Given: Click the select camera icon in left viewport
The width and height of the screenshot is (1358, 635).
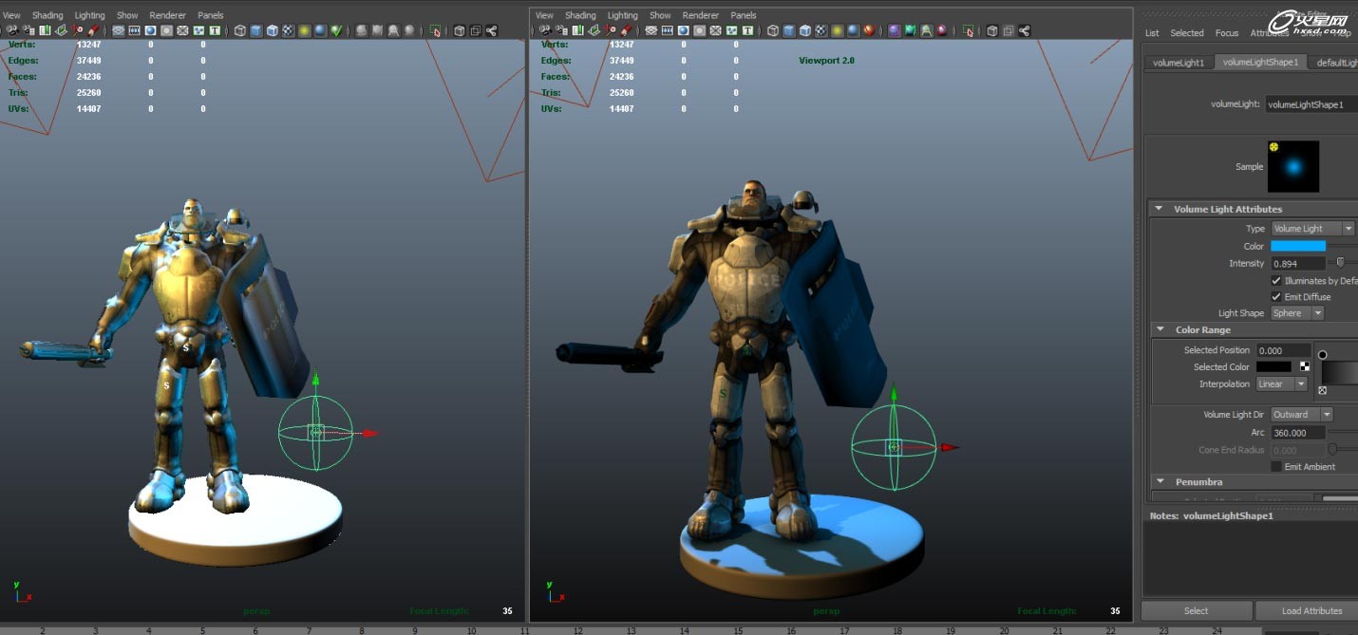Looking at the screenshot, I should click(12, 30).
